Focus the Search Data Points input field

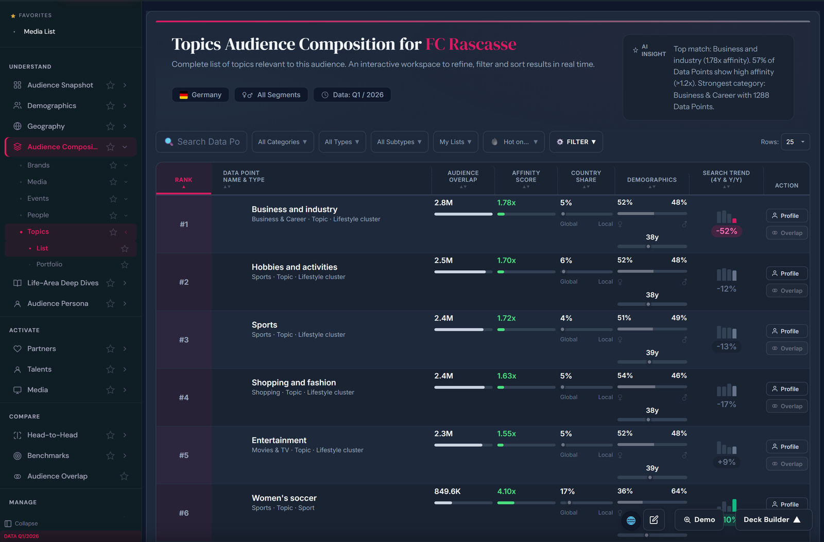(201, 142)
